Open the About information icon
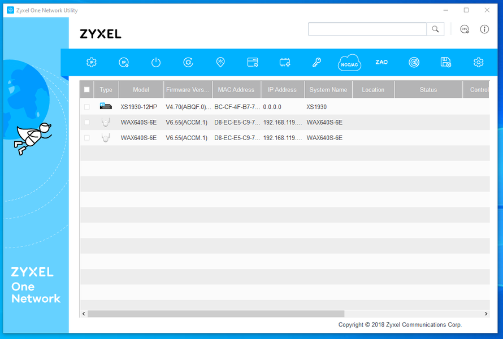The image size is (503, 339). [x=484, y=29]
